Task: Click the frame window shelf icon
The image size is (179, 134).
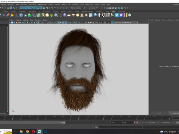Action: [x=108, y=15]
